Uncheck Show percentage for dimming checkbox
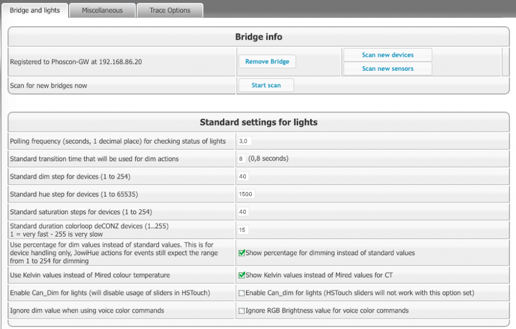Screen dimensions: 516x329 click(241, 253)
